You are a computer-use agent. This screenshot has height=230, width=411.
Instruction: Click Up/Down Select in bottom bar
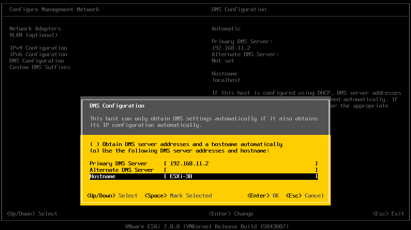(32, 214)
